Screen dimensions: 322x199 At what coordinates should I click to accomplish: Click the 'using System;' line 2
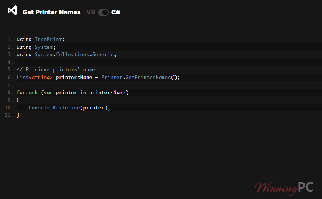click(36, 47)
